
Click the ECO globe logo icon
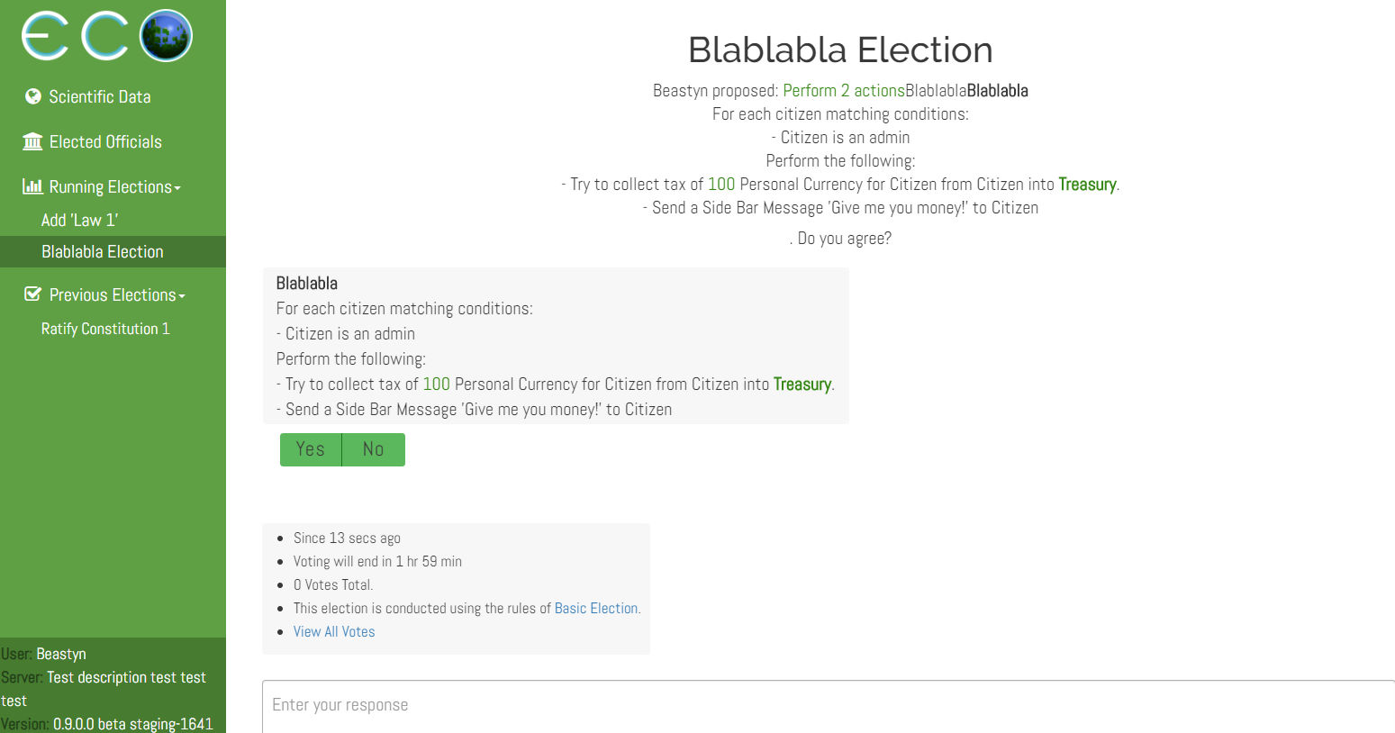click(167, 36)
